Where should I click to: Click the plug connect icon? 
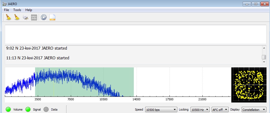(x=25, y=17)
